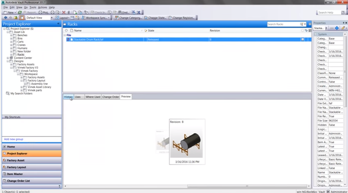This screenshot has width=348, height=193.
Task: Click inside the Search Help field
Action: 329,13
